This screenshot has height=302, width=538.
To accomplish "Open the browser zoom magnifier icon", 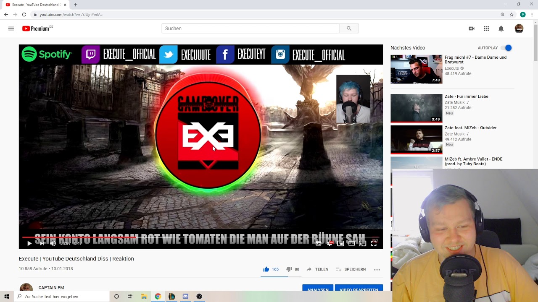I will [x=502, y=14].
